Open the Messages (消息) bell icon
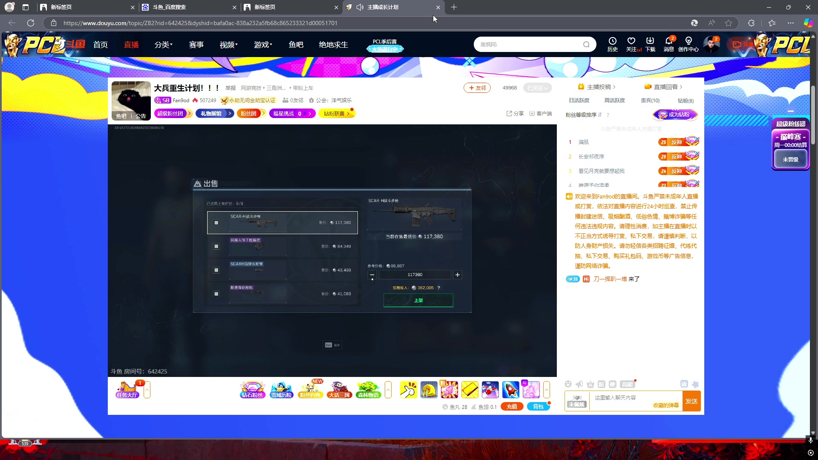This screenshot has height=460, width=818. [x=669, y=44]
